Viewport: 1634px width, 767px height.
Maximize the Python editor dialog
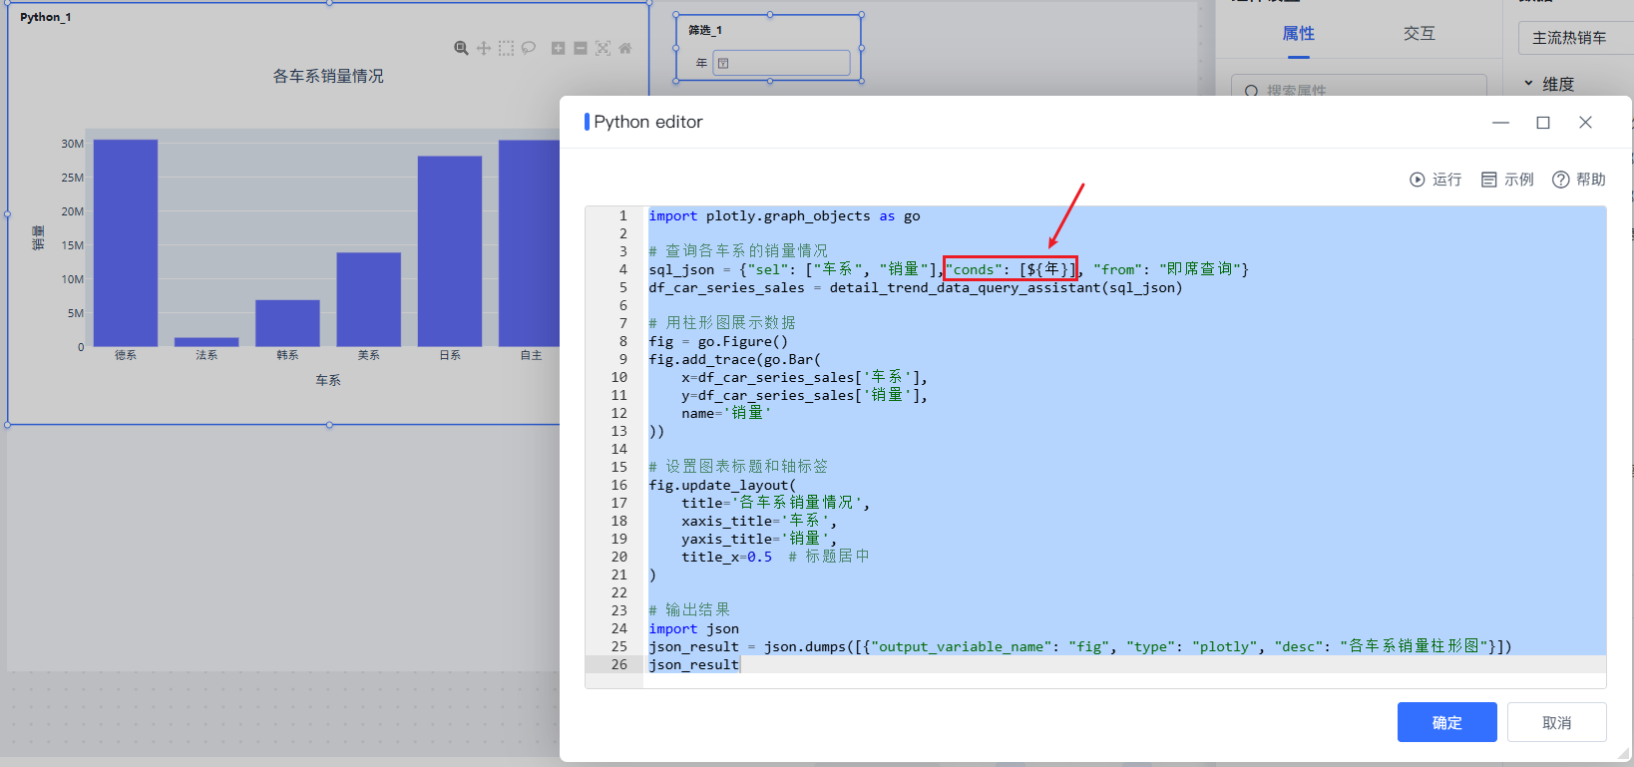pyautogui.click(x=1543, y=122)
